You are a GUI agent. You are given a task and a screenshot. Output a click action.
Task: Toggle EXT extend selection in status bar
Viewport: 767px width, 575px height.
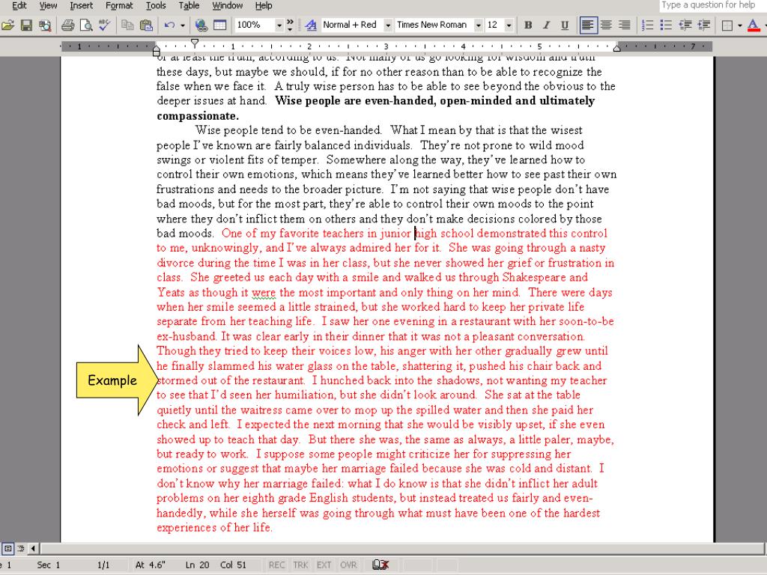pyautogui.click(x=324, y=565)
